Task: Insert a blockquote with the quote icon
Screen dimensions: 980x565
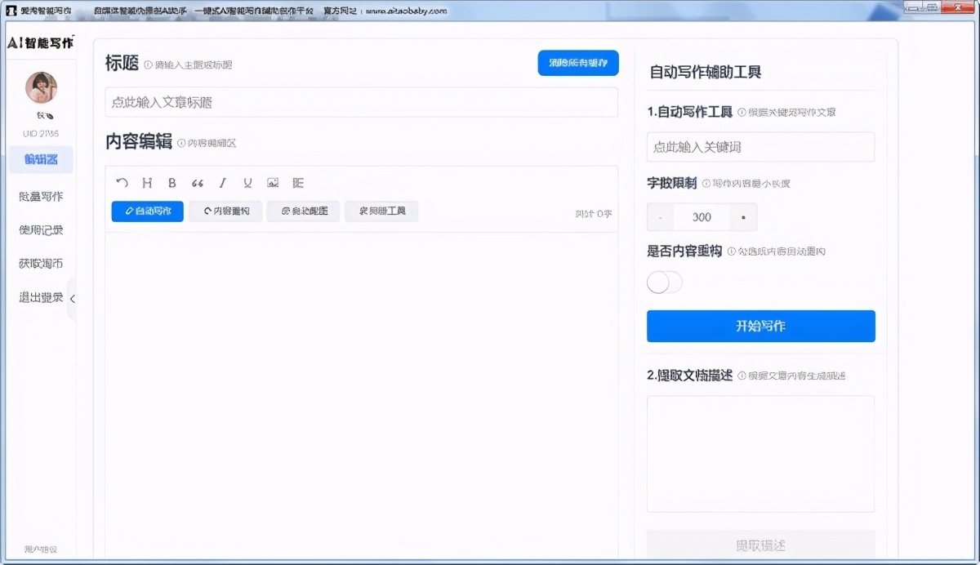Action: 197,183
